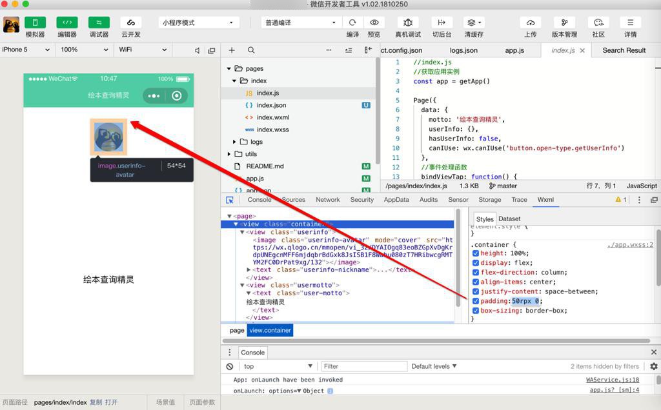Toggle the simulator panel button

[x=35, y=23]
